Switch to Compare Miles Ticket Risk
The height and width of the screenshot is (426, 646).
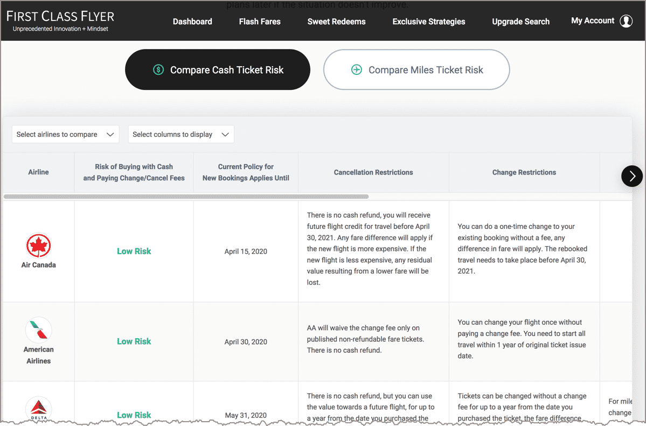pos(416,69)
